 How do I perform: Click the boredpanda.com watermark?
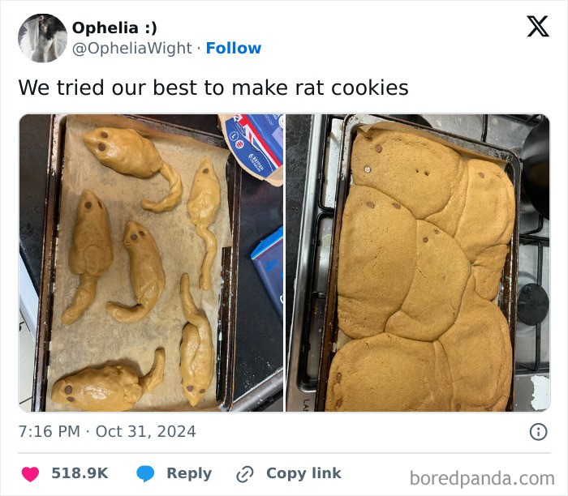click(482, 478)
